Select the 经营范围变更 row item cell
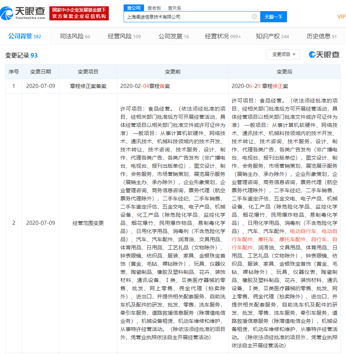This screenshot has height=354, width=346. 88,223
